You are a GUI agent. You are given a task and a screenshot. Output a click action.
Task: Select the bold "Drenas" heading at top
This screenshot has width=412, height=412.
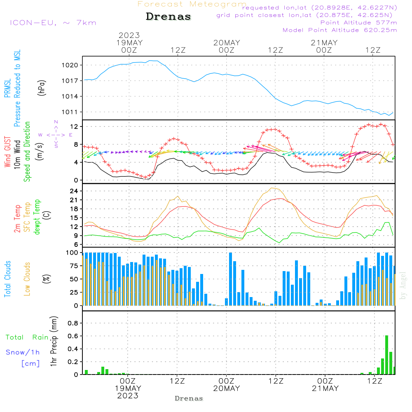point(169,16)
